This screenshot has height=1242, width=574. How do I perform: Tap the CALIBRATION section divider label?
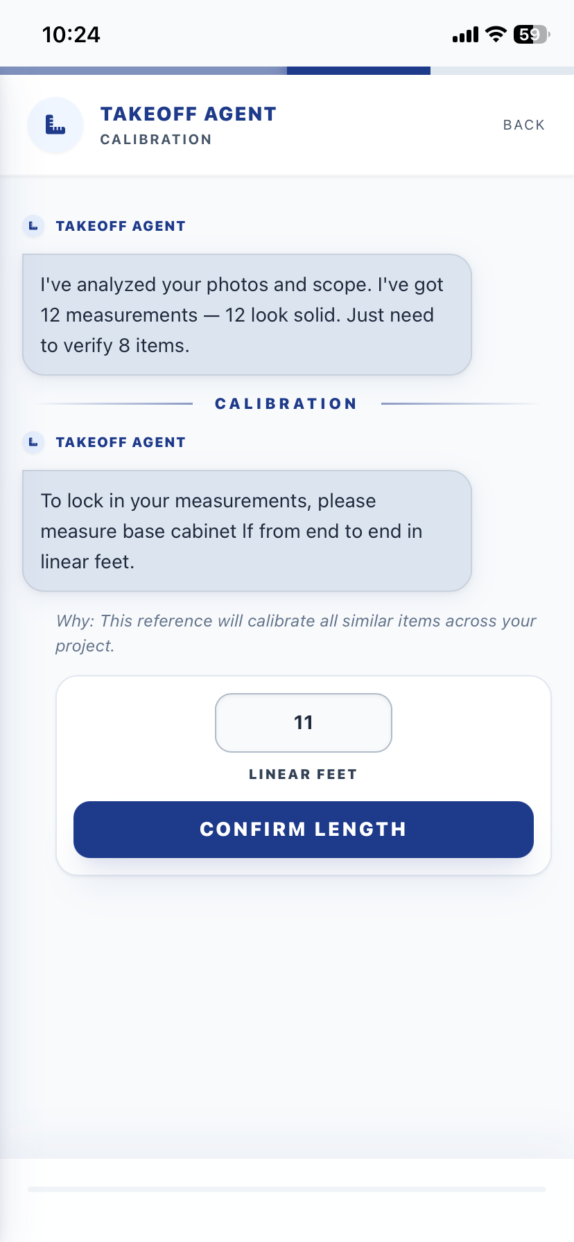(286, 404)
